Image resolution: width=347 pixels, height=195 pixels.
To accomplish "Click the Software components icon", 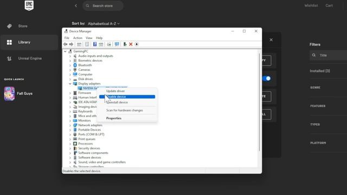I will pos(75,153).
